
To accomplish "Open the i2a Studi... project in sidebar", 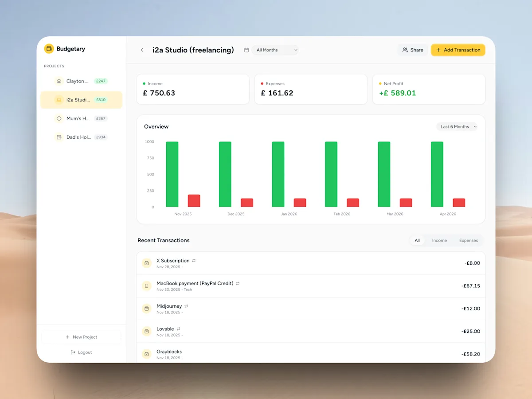I will 81,100.
